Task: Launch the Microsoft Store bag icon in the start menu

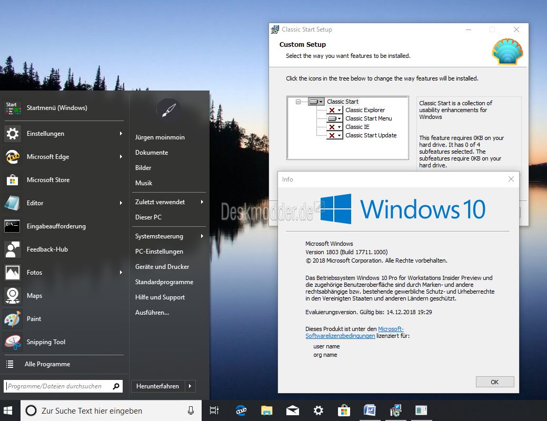Action: point(13,180)
